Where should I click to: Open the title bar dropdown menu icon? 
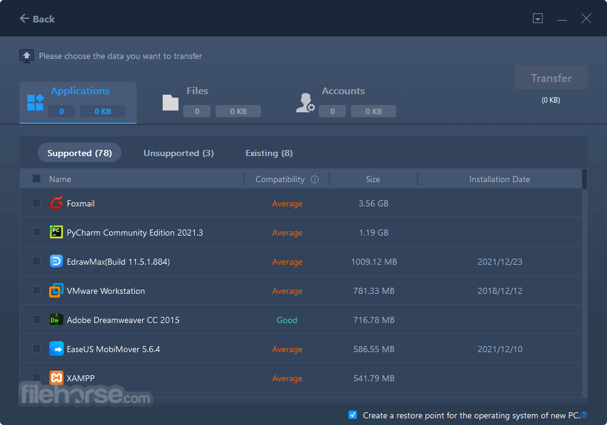[538, 18]
